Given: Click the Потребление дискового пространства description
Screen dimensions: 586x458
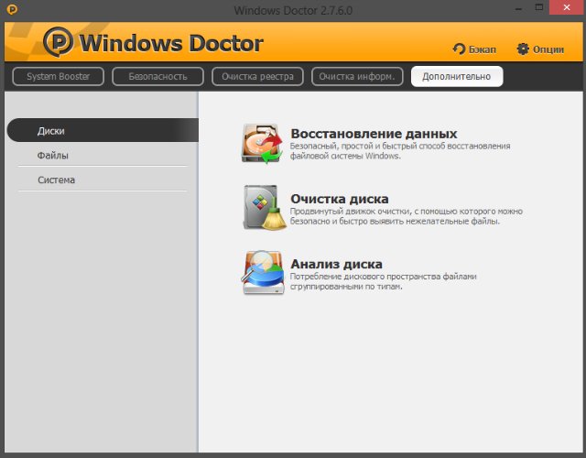Looking at the screenshot, I should [x=383, y=281].
